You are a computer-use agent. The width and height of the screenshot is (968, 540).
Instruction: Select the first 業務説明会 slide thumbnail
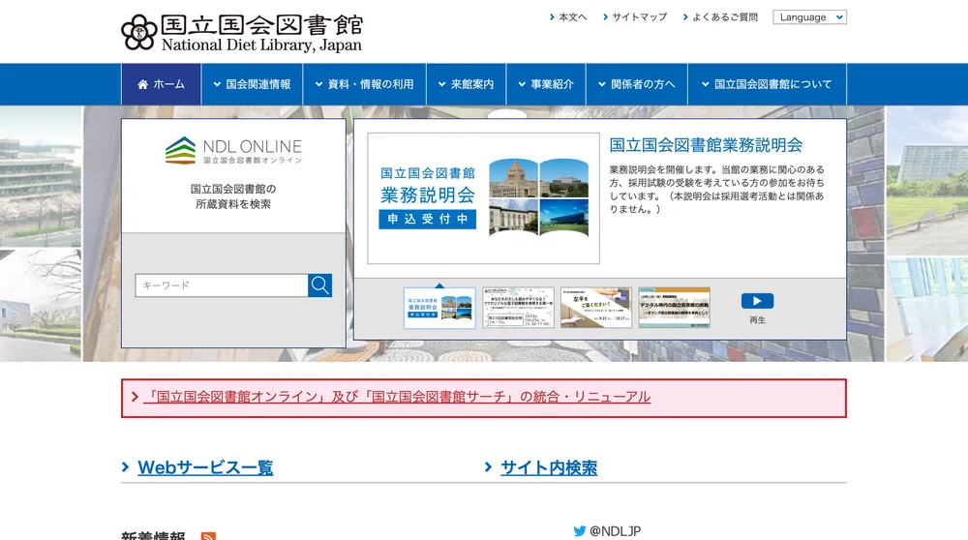pos(439,308)
